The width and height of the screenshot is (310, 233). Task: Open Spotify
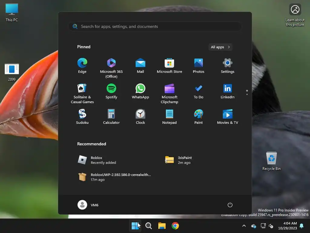(111, 91)
